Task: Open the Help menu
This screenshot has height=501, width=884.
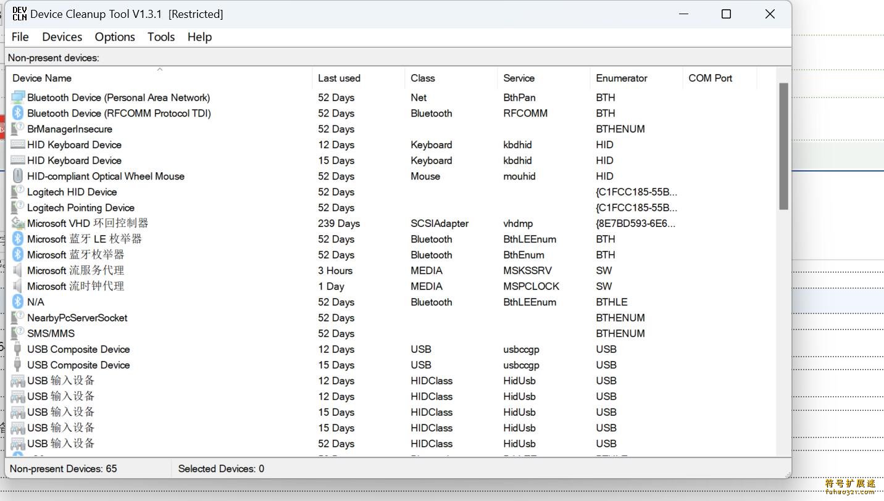Action: click(x=199, y=37)
